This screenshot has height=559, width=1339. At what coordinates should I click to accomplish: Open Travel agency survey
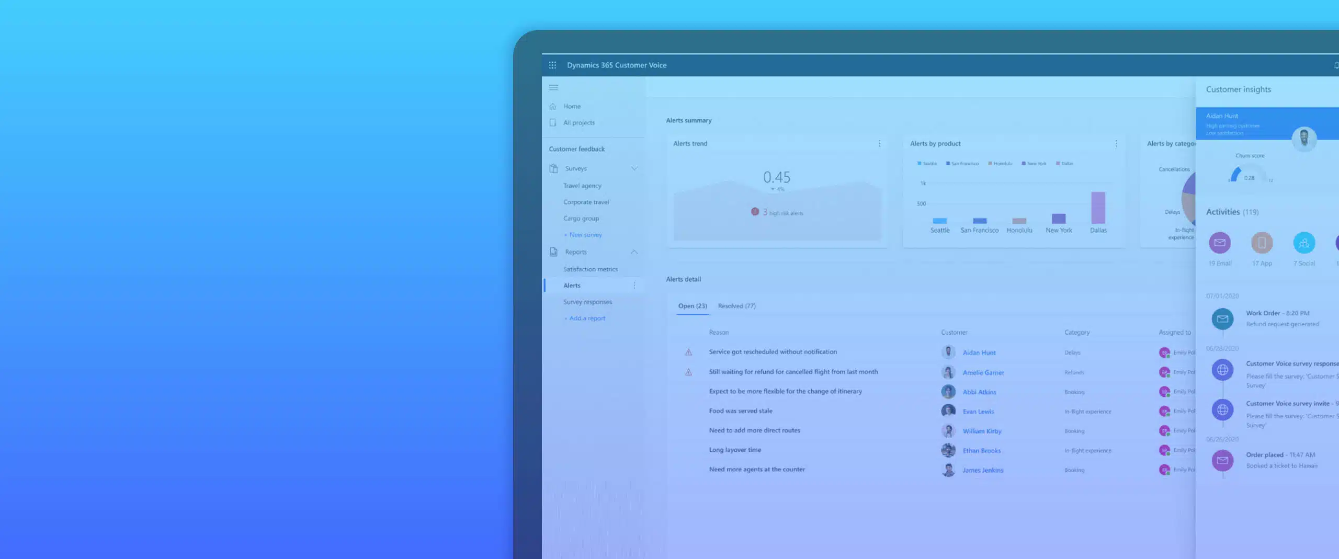582,186
